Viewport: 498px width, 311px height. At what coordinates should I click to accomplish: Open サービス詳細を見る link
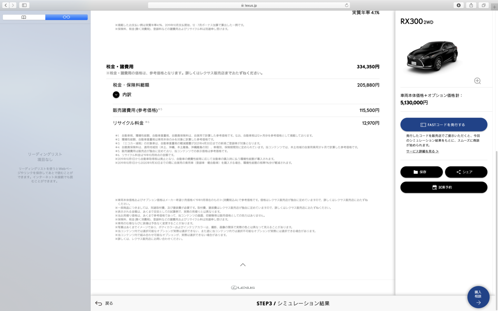[423, 151]
